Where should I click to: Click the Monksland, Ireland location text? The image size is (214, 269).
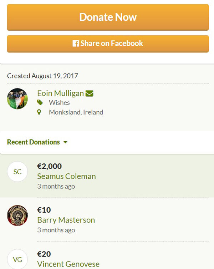click(76, 112)
